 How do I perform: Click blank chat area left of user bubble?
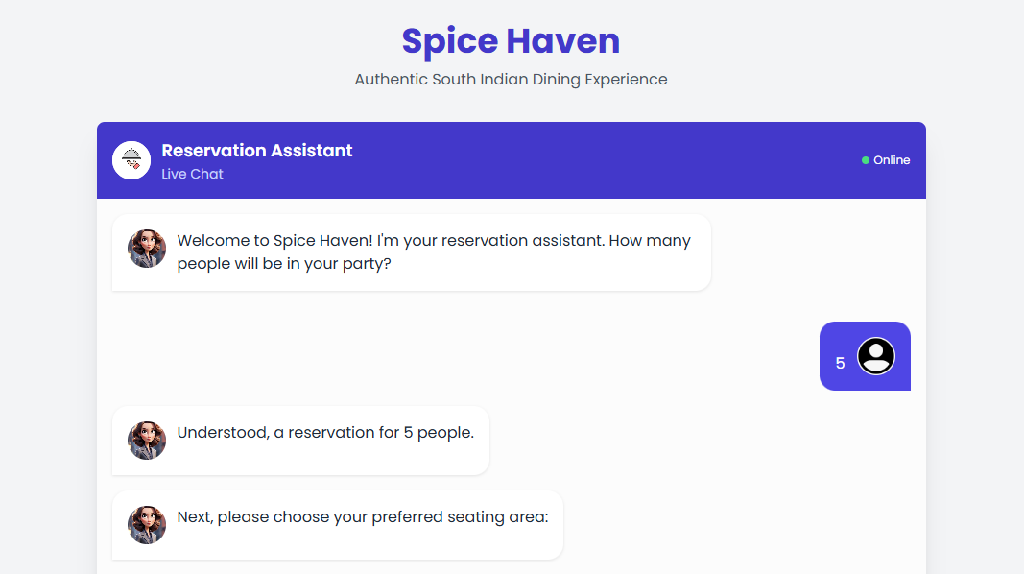(457, 356)
